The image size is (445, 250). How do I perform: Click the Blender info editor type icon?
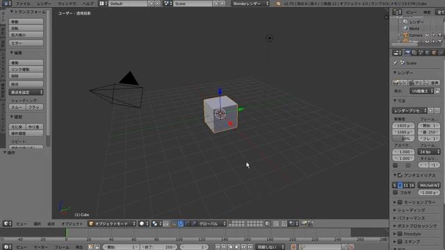click(6, 3)
